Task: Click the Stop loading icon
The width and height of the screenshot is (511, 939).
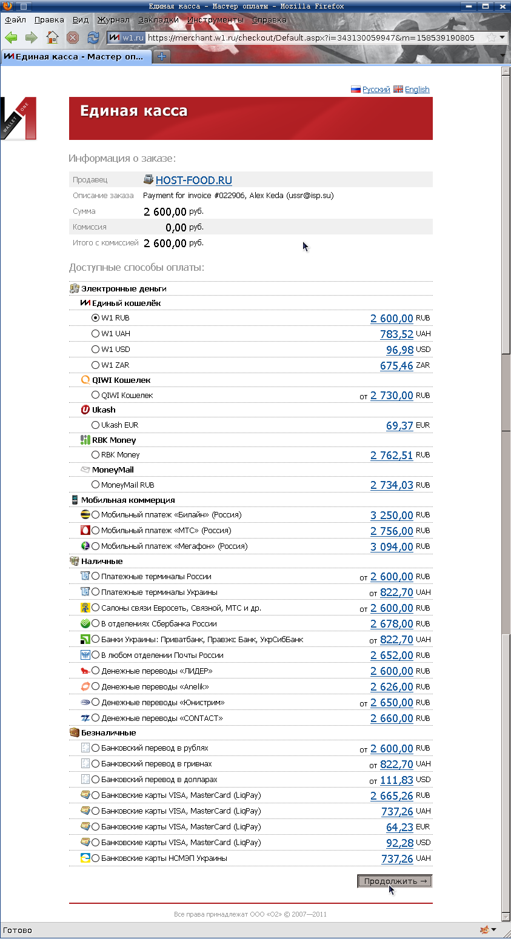Action: 73,38
